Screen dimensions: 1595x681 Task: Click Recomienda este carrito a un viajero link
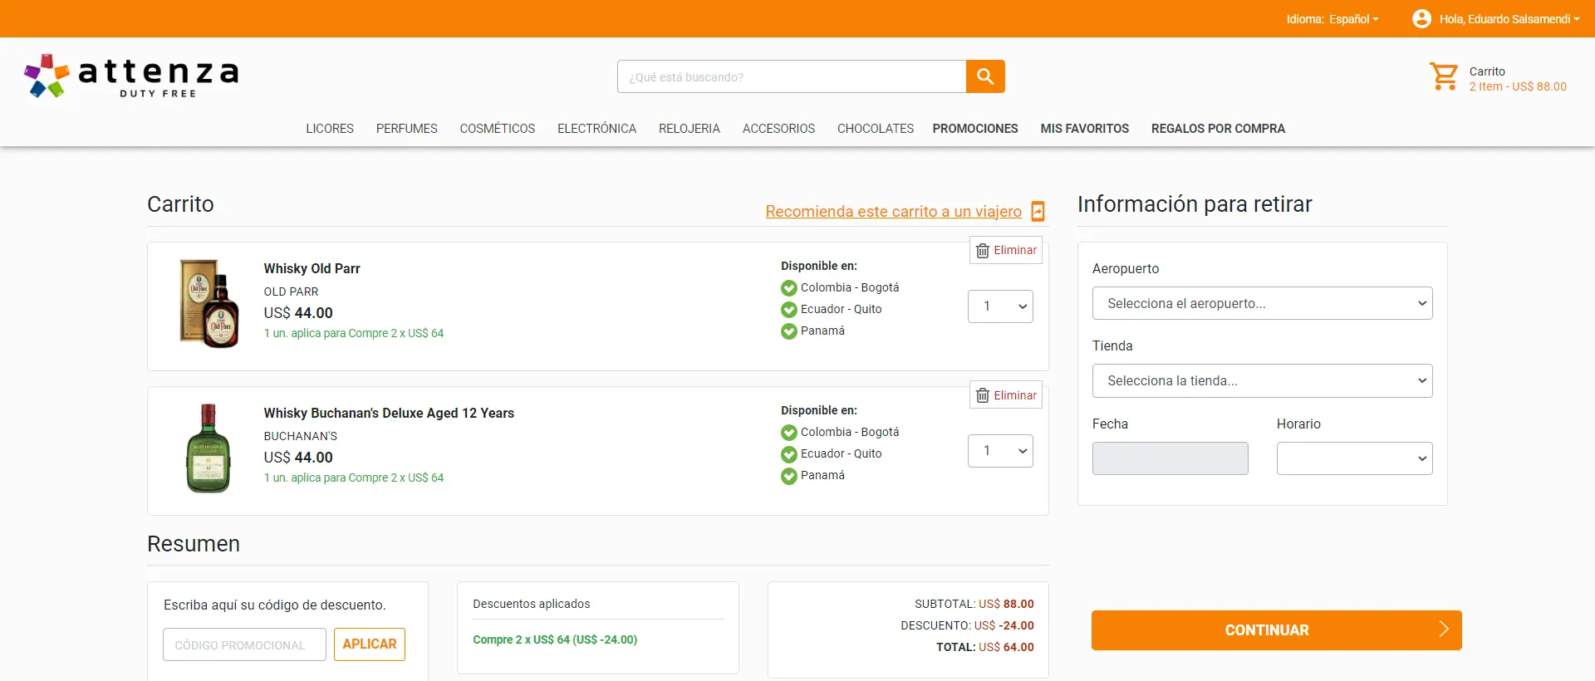tap(893, 212)
